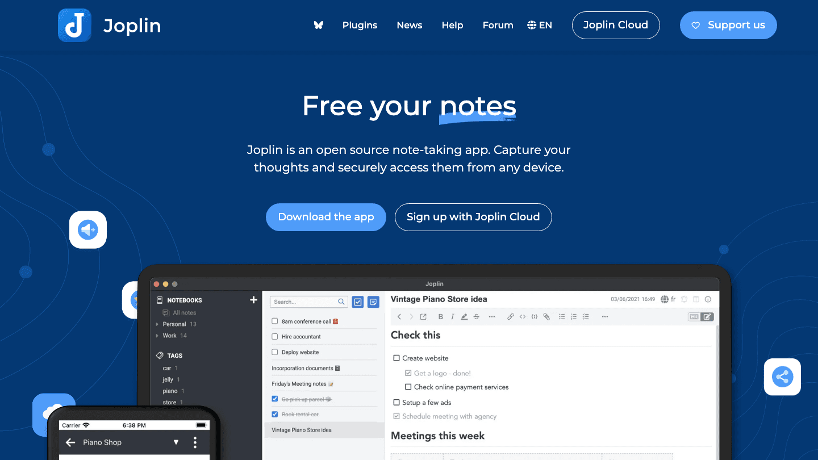Toggle italic formatting in note toolbar

452,317
